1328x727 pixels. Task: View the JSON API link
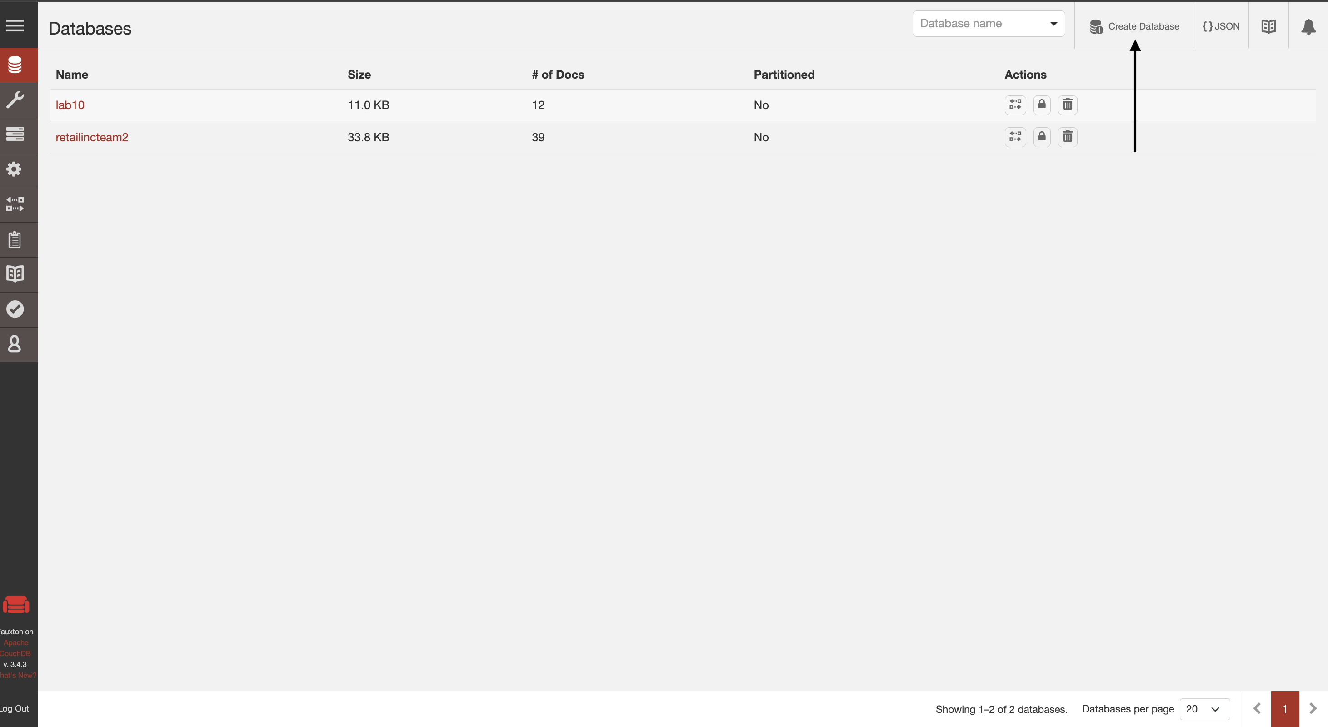pos(1221,26)
